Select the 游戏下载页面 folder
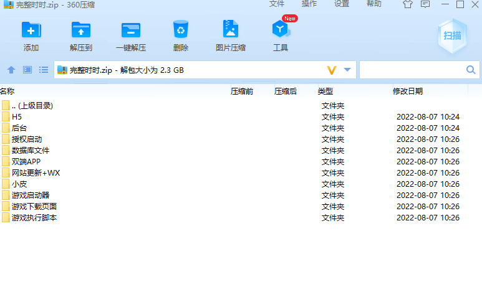Screen dimensions: 482x292 [x=241, y=206]
